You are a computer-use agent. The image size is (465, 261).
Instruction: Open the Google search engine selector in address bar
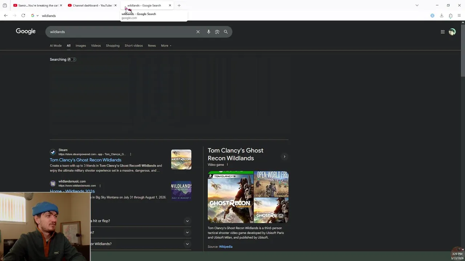tap(35, 16)
